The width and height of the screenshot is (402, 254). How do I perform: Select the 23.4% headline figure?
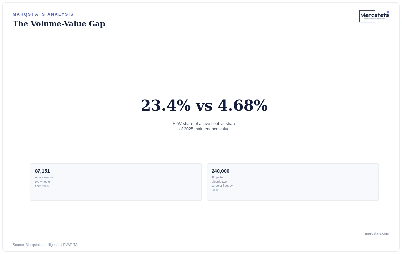[166, 105]
